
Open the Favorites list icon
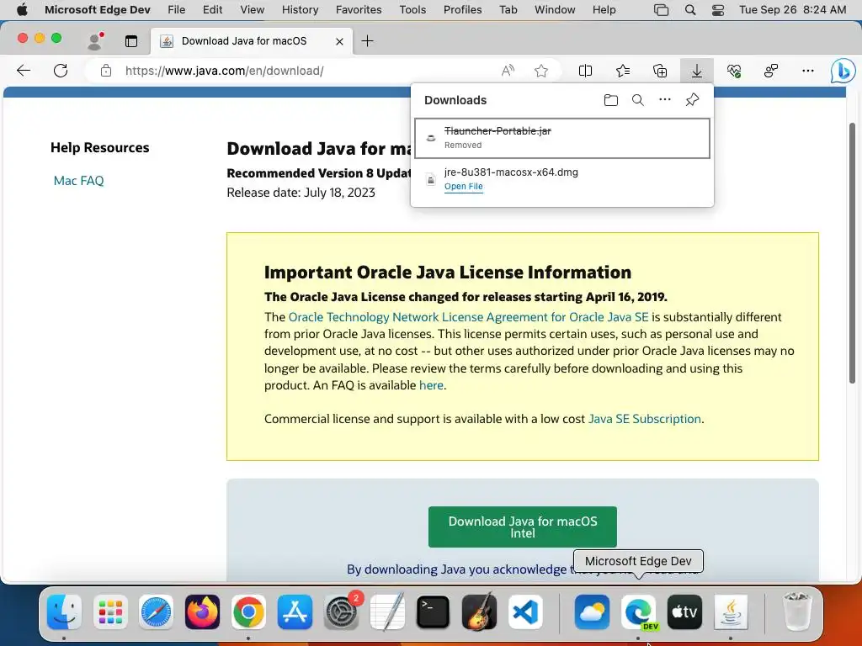coord(623,71)
